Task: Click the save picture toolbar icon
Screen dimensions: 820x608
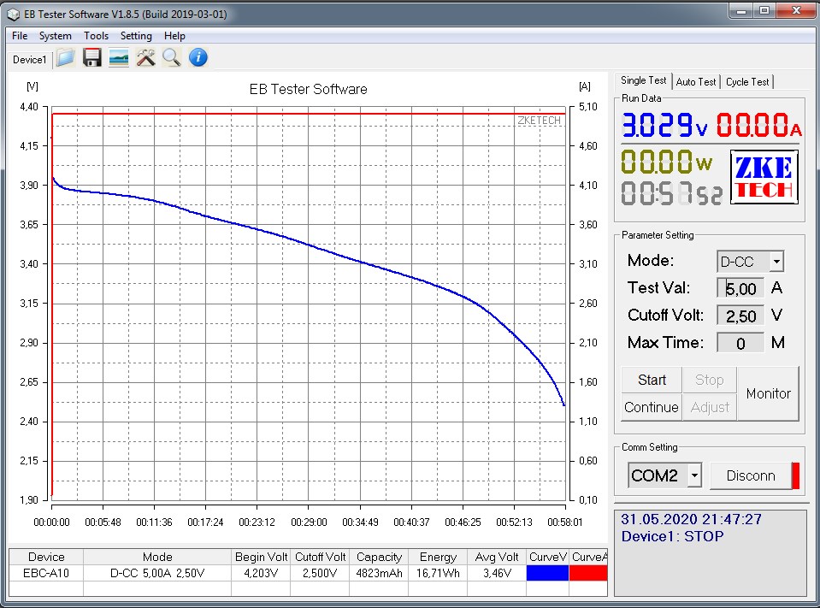Action: coord(119,58)
